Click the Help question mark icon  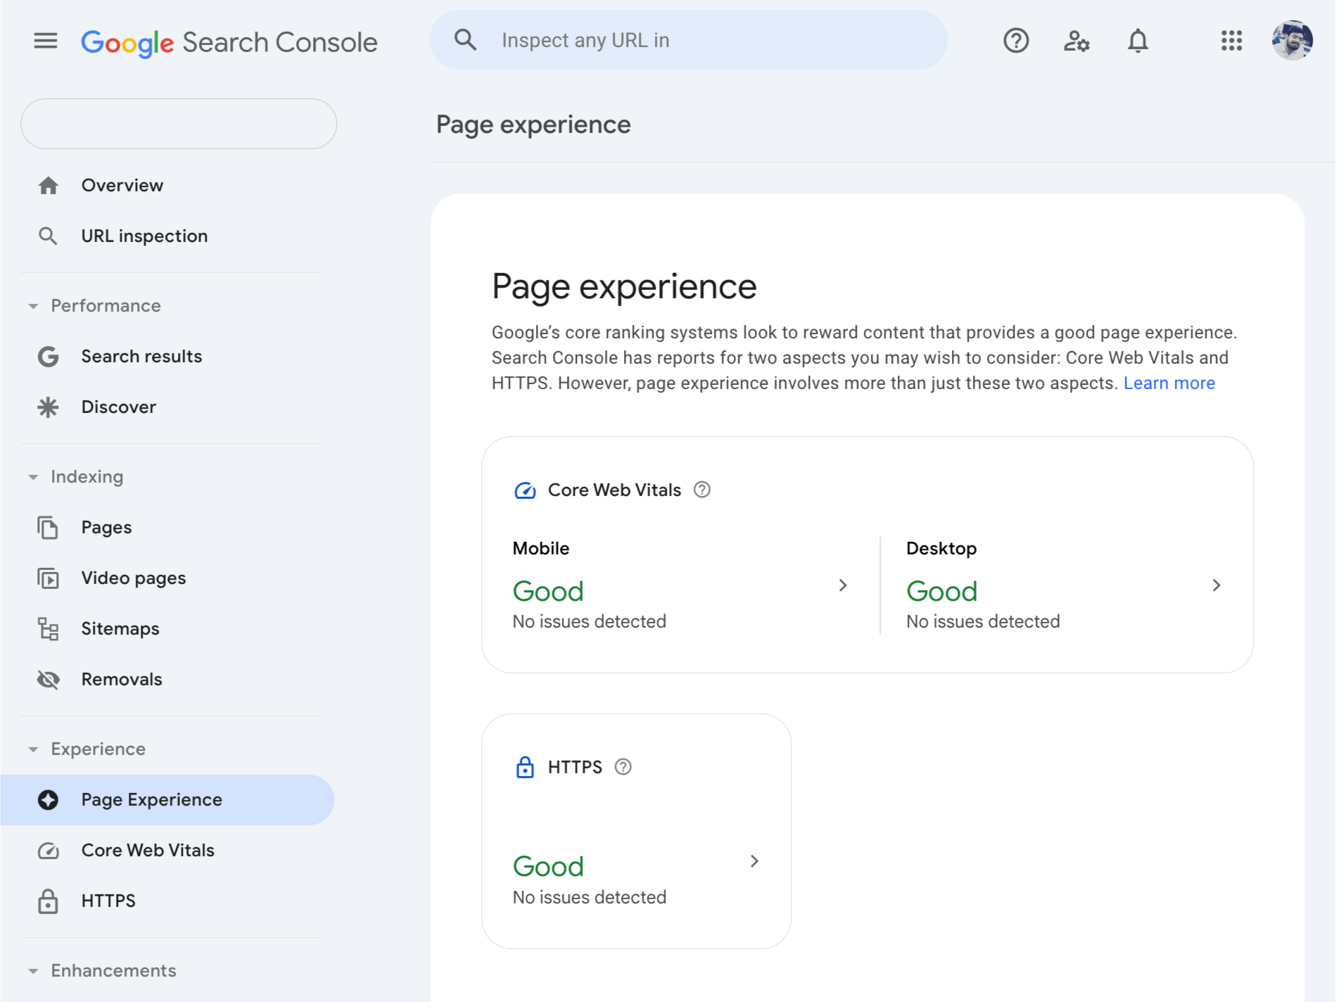1016,41
